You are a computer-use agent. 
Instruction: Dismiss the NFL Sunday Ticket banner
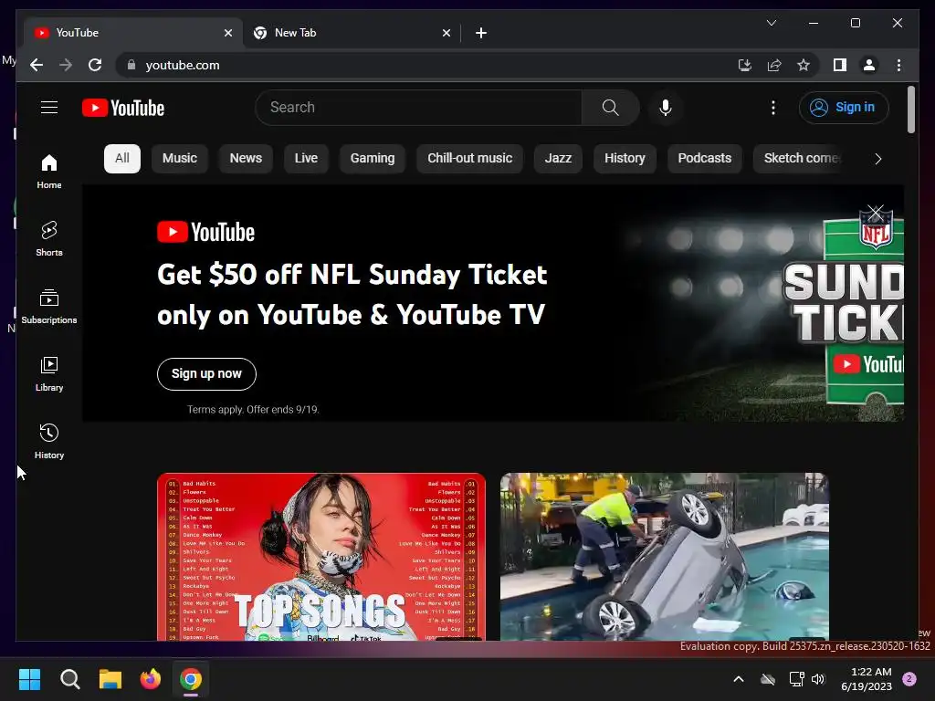tap(876, 212)
